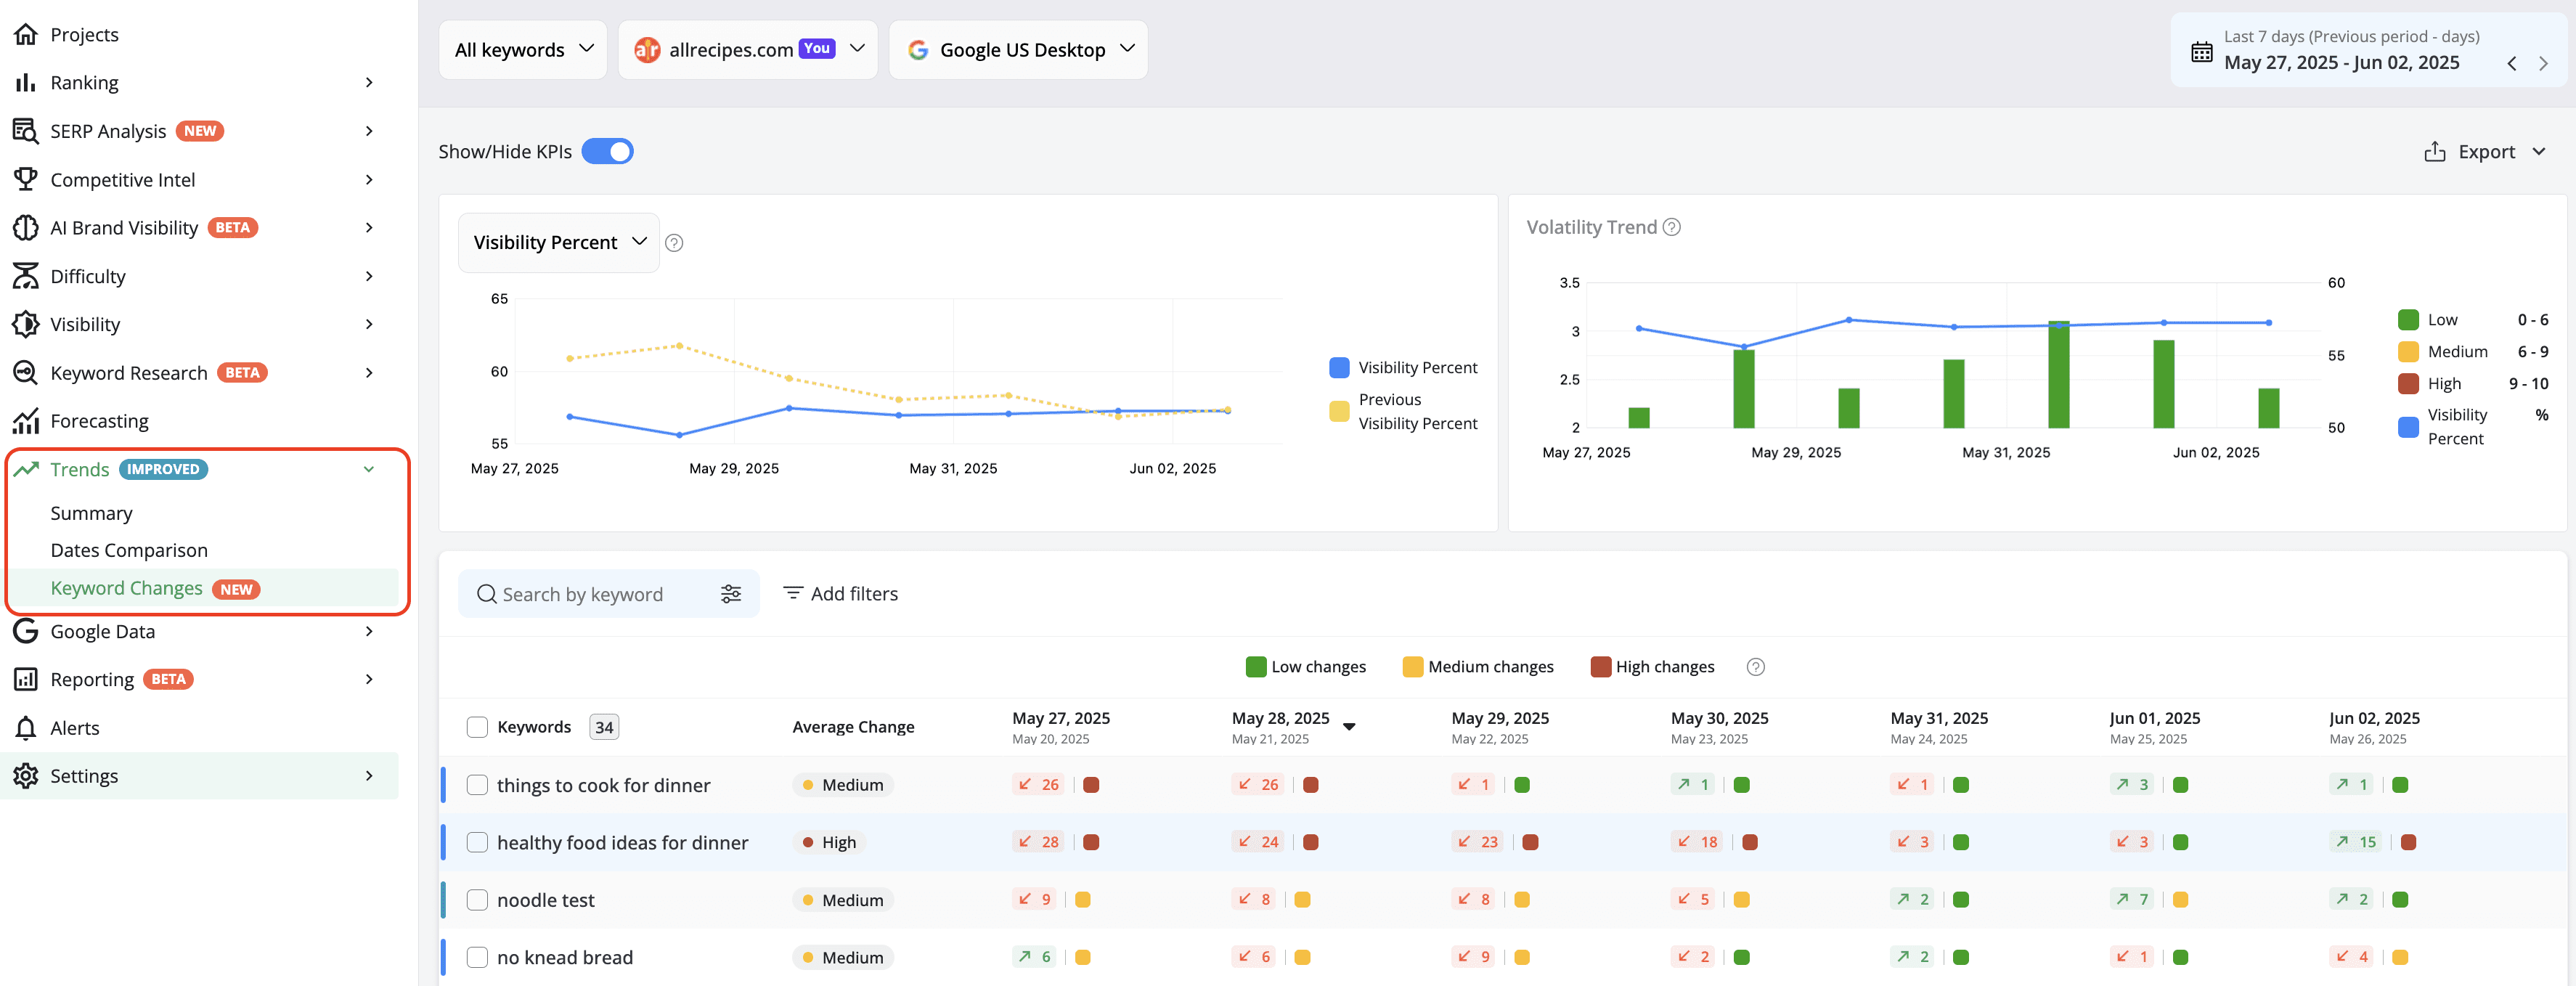Click the Add filters button
This screenshot has width=2576, height=986.
840,594
